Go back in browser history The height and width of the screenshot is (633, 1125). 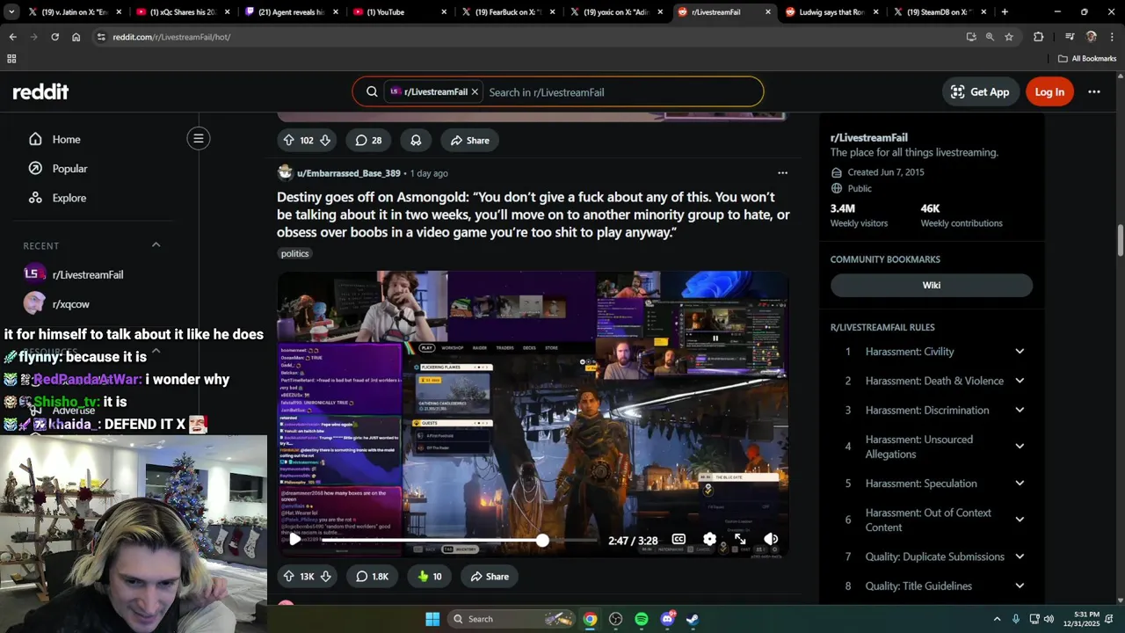tap(12, 37)
